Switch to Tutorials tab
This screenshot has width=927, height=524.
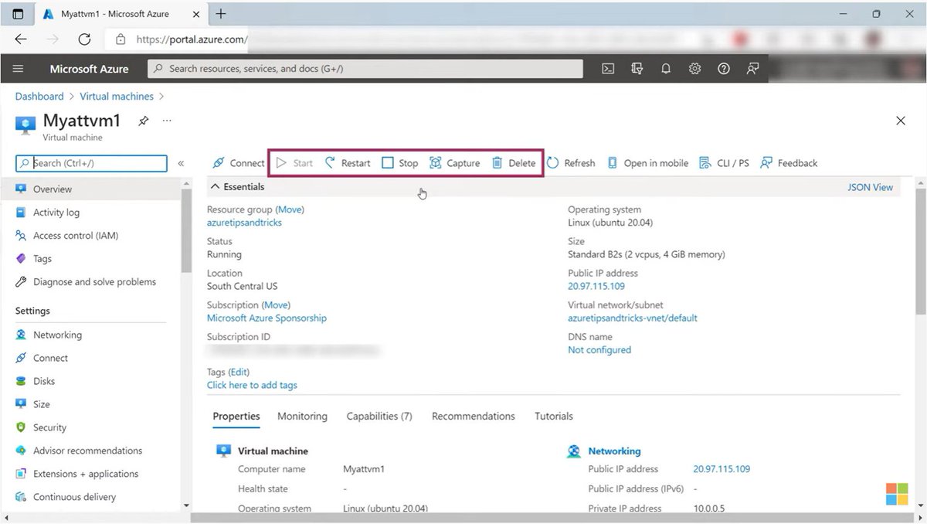tap(554, 417)
